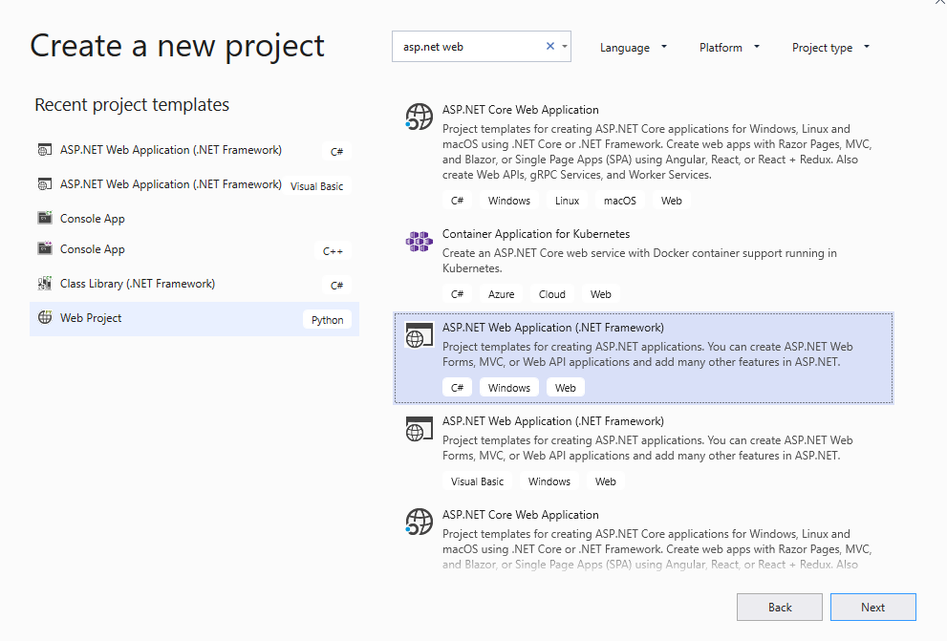
Task: Open the search history dropdown arrow
Action: (x=565, y=46)
